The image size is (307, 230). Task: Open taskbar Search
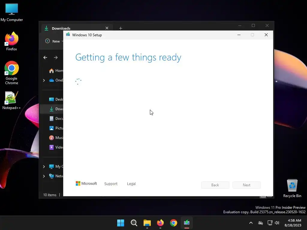[x=134, y=223]
